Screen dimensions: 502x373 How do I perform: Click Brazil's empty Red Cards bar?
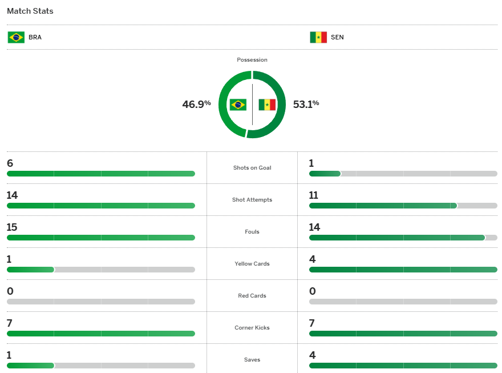pyautogui.click(x=101, y=302)
